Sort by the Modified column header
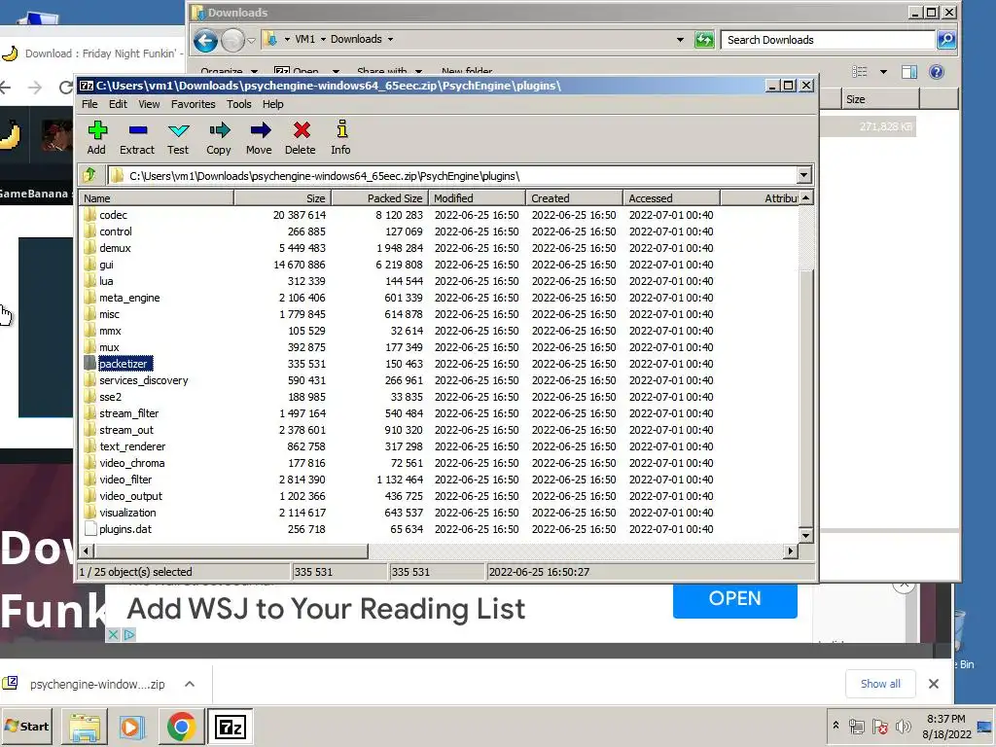The height and width of the screenshot is (747, 996). tap(477, 198)
